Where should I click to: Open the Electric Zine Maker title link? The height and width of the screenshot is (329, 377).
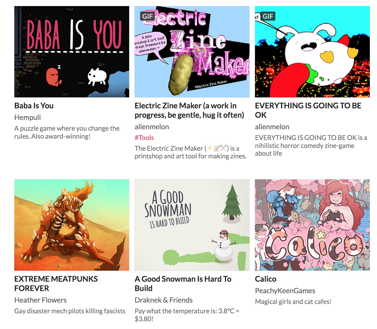[189, 110]
